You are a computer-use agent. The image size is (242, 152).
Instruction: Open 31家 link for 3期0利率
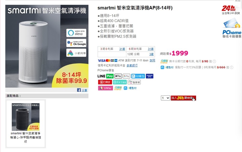click(x=122, y=49)
